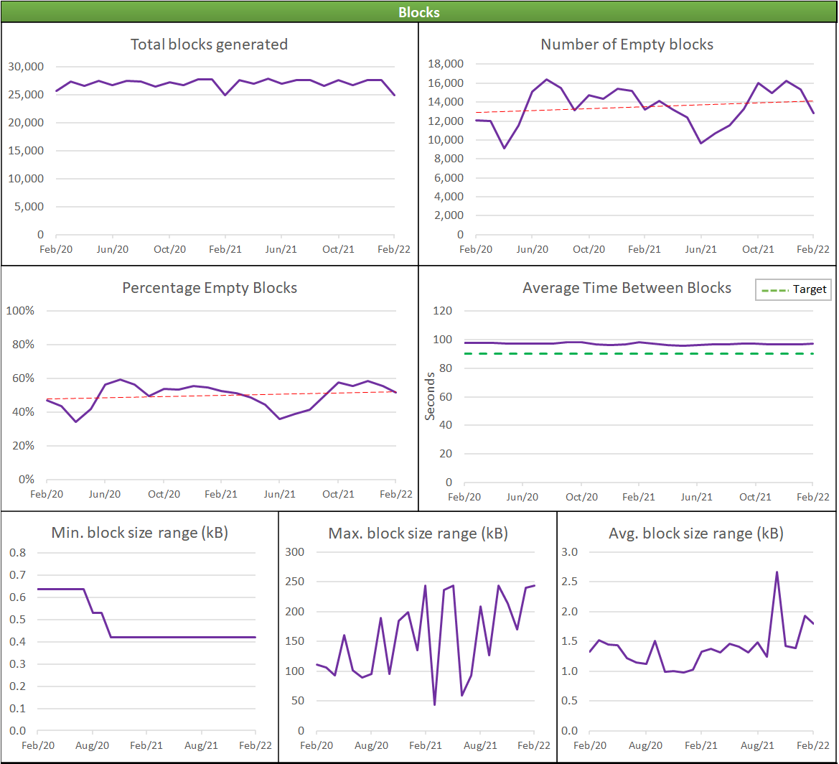Click 100% on Percentage Empty Blocks axis
The height and width of the screenshot is (764, 839).
(20, 310)
